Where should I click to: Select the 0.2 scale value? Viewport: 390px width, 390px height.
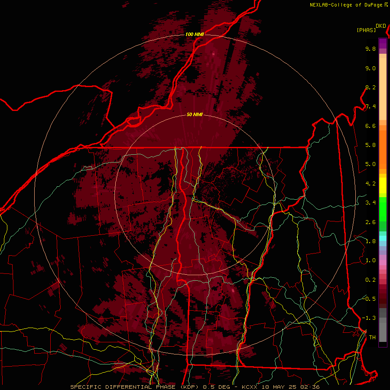[370, 280]
